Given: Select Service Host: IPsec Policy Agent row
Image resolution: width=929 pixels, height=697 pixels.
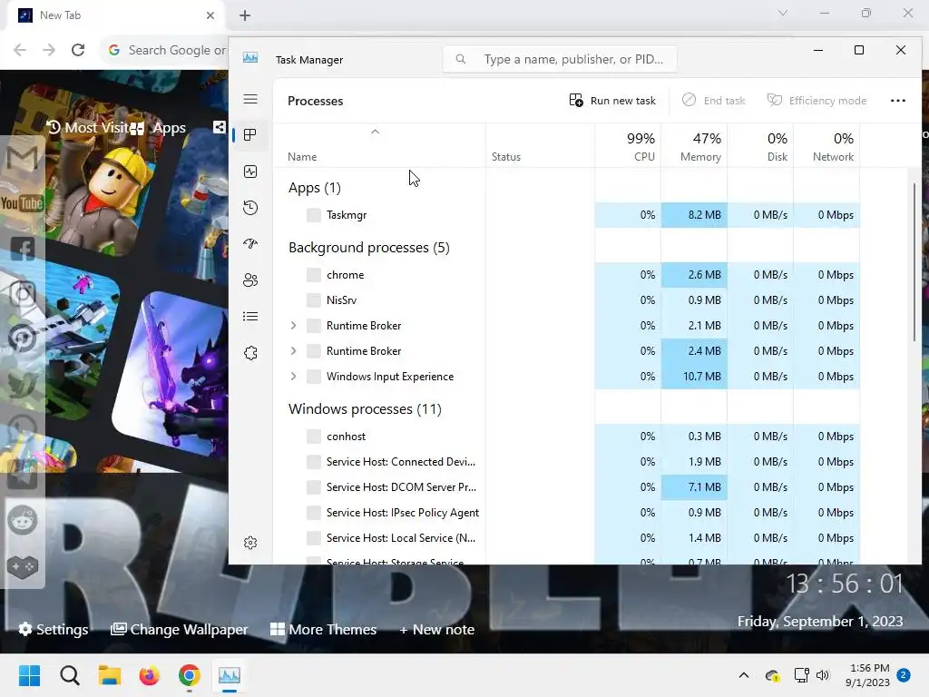Looking at the screenshot, I should click(567, 513).
